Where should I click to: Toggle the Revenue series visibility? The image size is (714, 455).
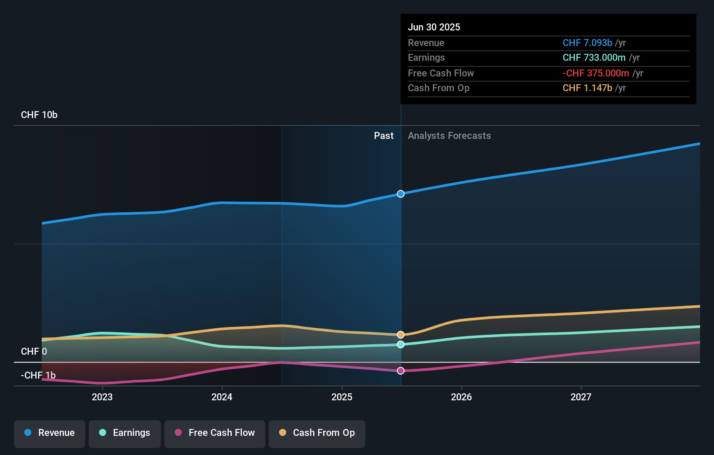[49, 434]
